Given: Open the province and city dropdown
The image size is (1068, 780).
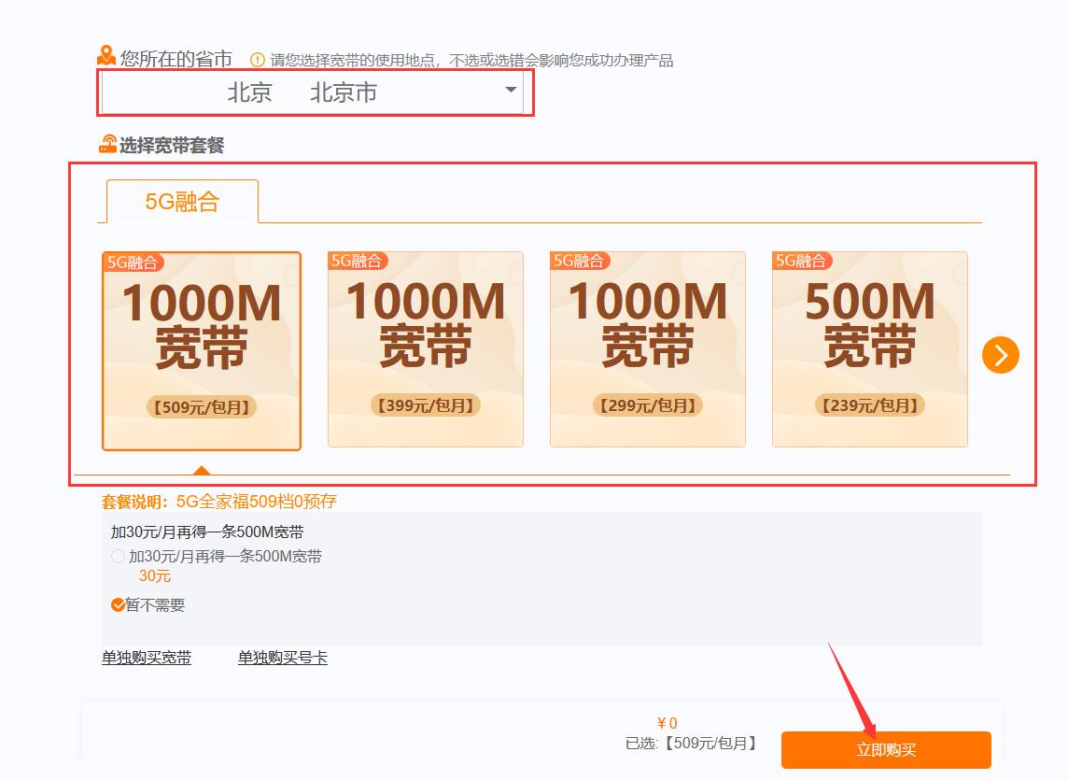Looking at the screenshot, I should tap(312, 92).
